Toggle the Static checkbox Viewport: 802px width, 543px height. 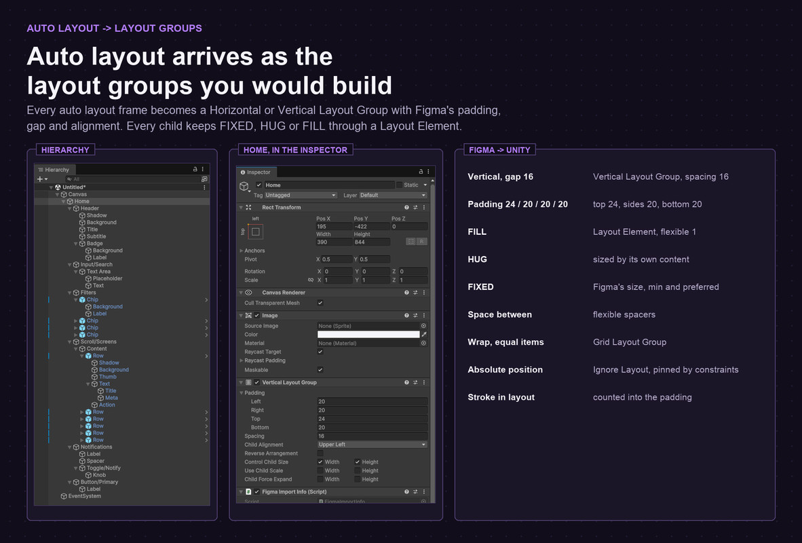pos(399,185)
